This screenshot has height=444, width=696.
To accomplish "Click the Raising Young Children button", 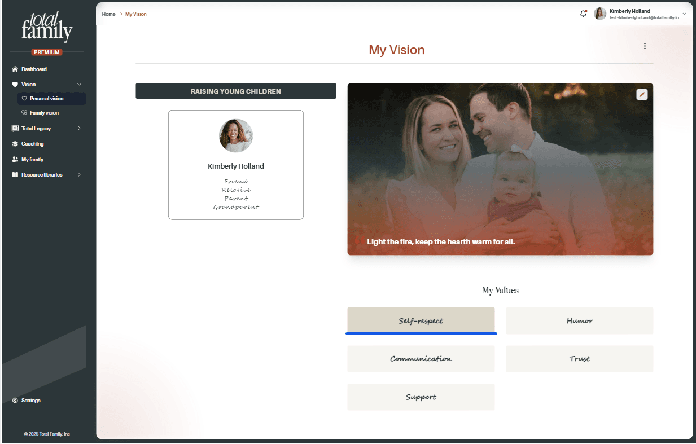I will coord(236,91).
